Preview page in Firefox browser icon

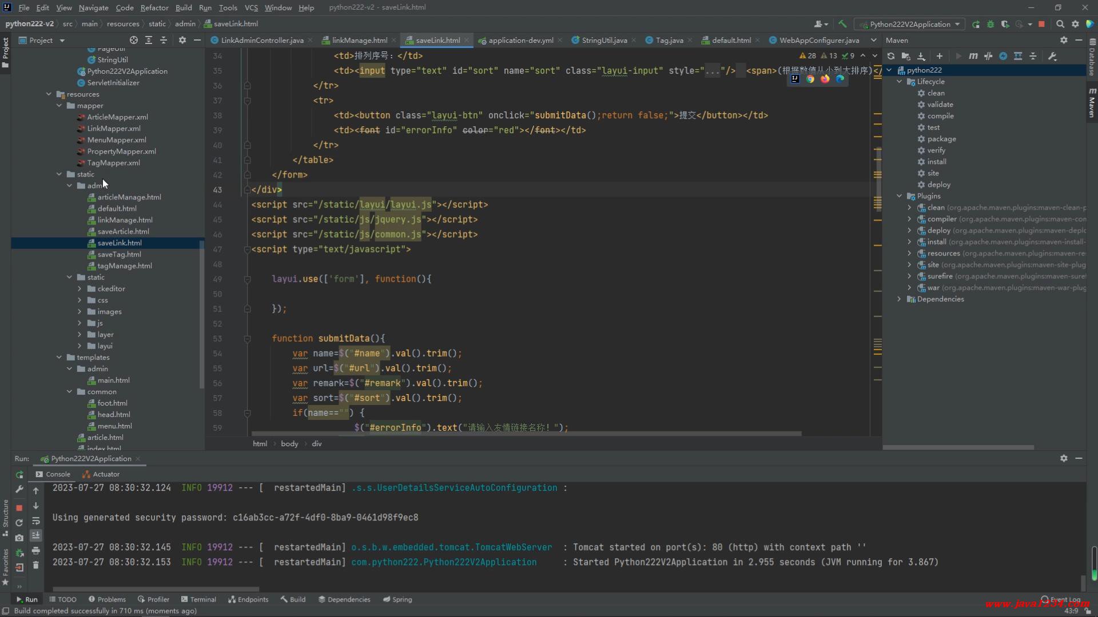point(825,79)
